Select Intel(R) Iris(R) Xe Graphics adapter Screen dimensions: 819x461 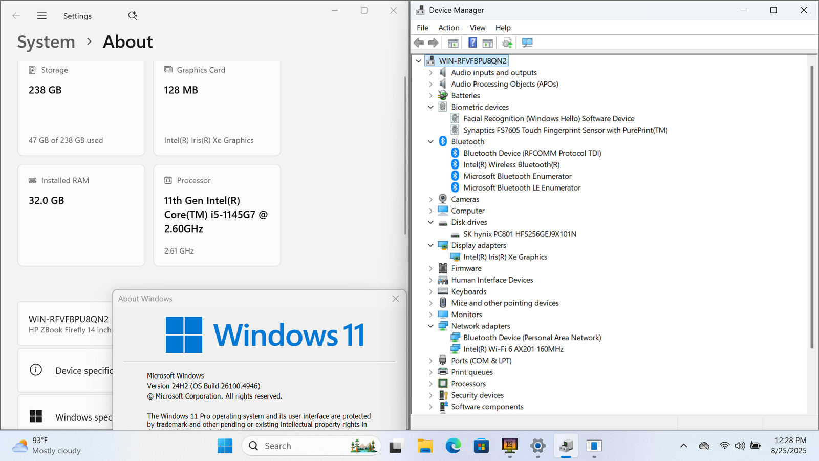[x=505, y=257]
